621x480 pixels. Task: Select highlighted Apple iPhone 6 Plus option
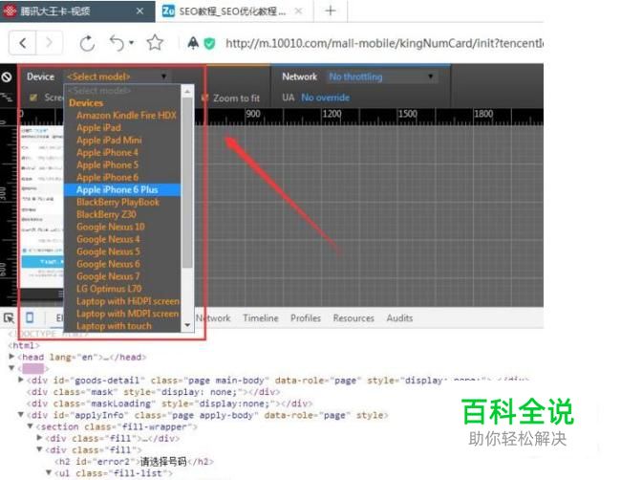122,190
